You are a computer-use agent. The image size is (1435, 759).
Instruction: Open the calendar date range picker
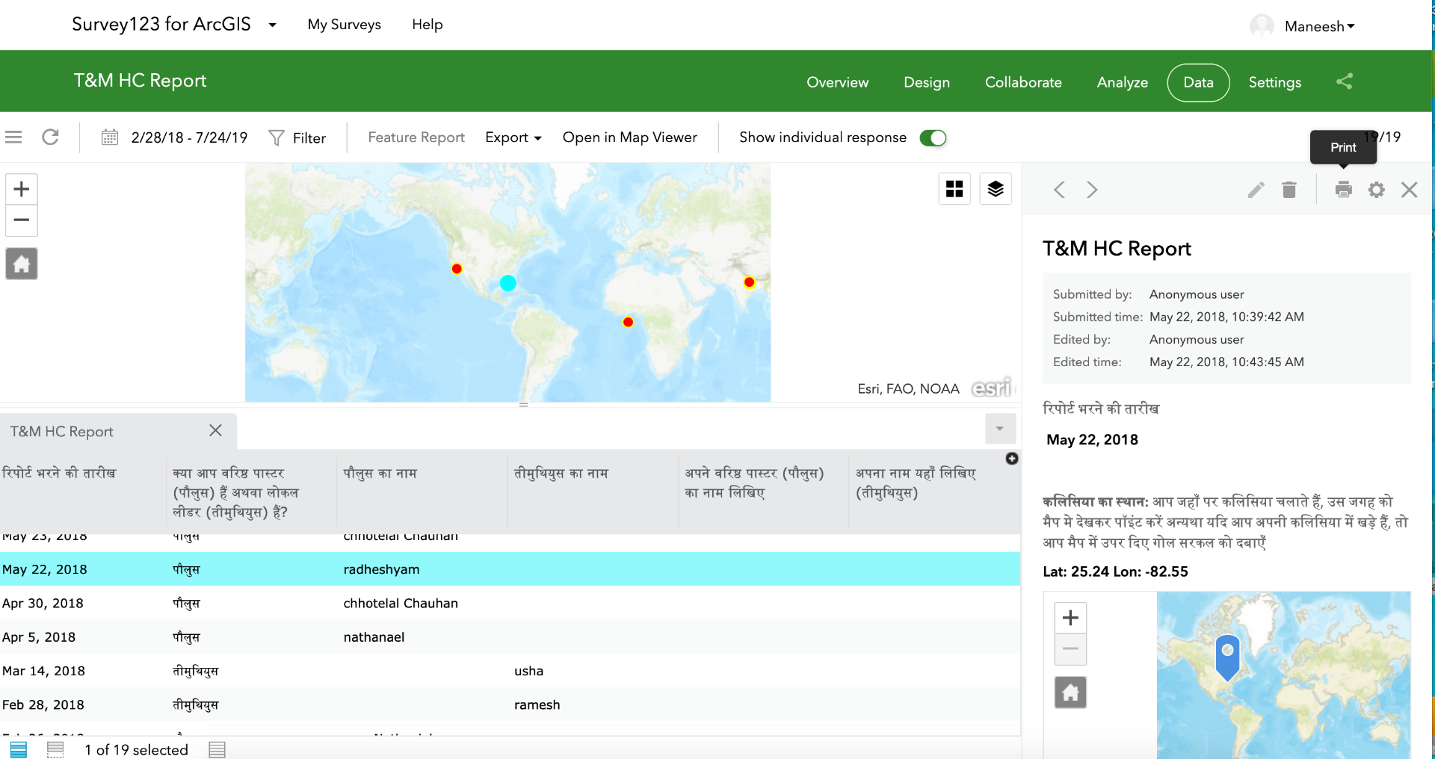point(110,137)
